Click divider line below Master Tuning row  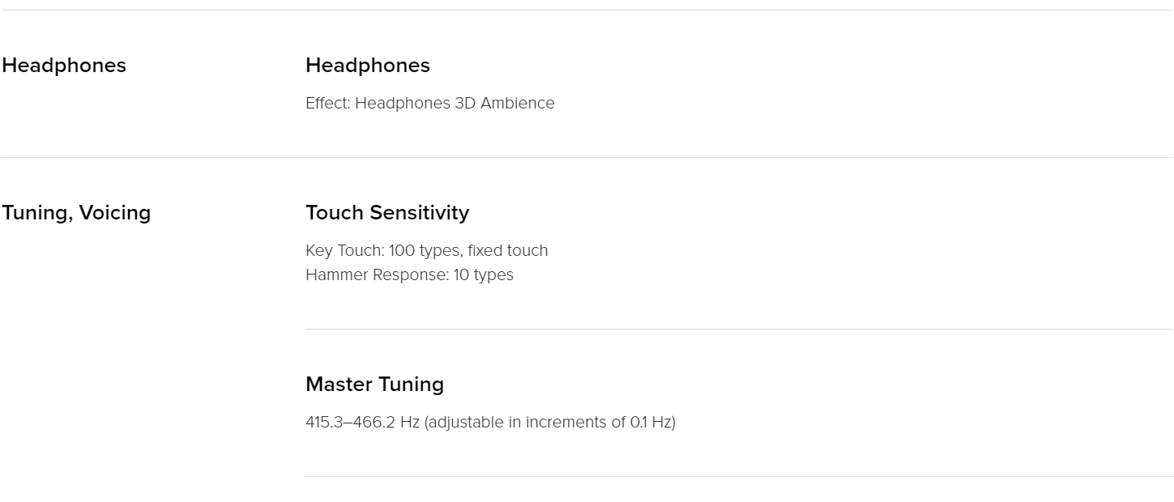pyautogui.click(x=739, y=476)
